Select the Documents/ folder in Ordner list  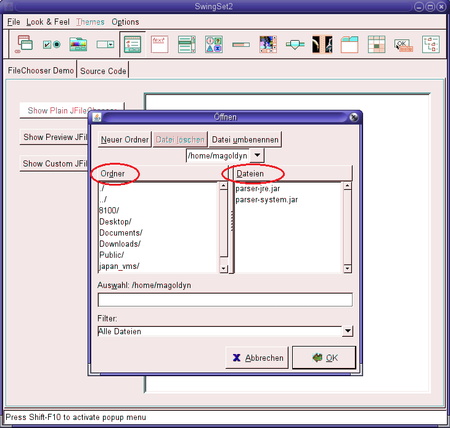[x=121, y=233]
